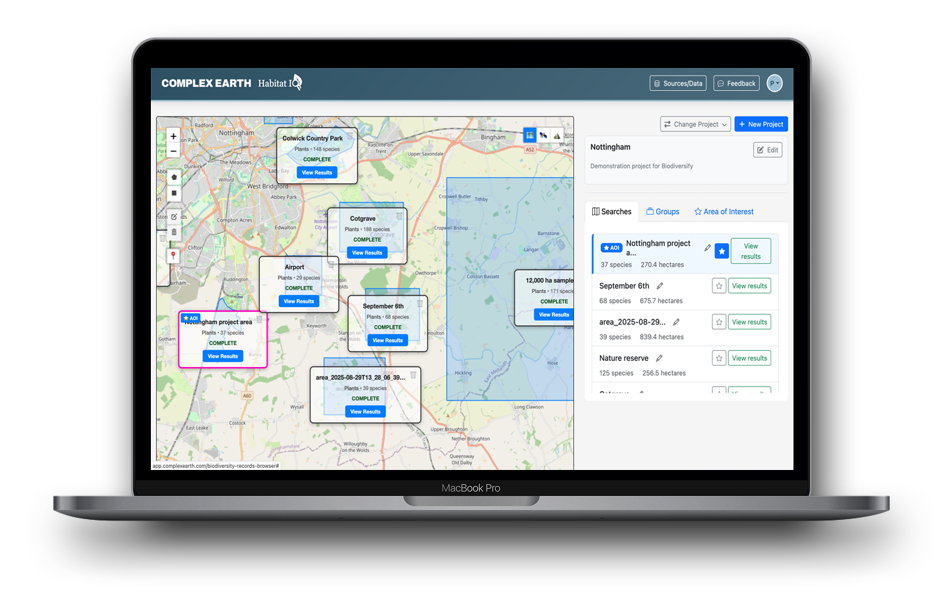The height and width of the screenshot is (606, 943).
Task: Click the delete layers trash tool
Action: 174,232
